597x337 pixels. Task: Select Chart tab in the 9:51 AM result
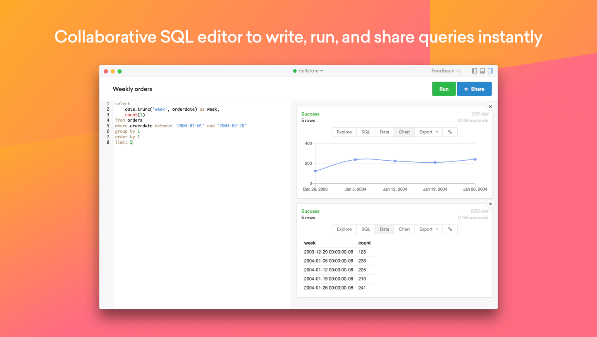[404, 132]
